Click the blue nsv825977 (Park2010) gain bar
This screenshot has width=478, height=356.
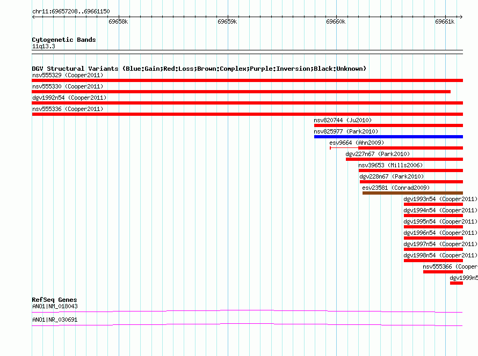pos(388,137)
